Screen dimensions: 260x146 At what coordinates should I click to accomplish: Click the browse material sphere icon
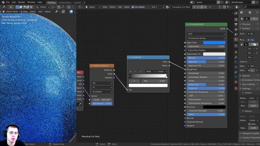(x=168, y=7)
